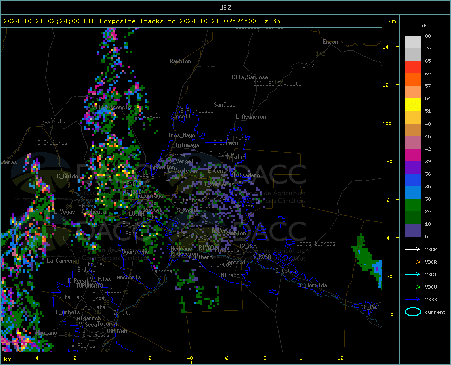Pick the light gray swatch between 80 and 70
The height and width of the screenshot is (365, 451).
[413, 42]
